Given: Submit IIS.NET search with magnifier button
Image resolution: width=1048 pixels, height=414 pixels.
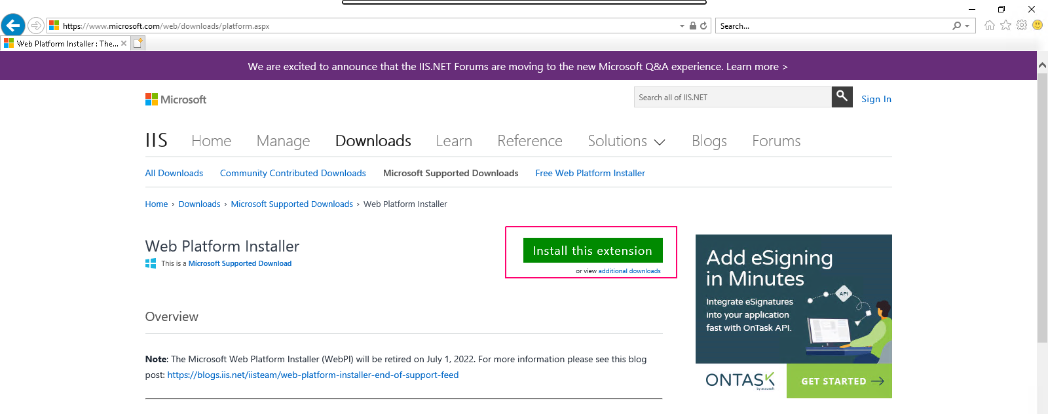Looking at the screenshot, I should (x=842, y=97).
